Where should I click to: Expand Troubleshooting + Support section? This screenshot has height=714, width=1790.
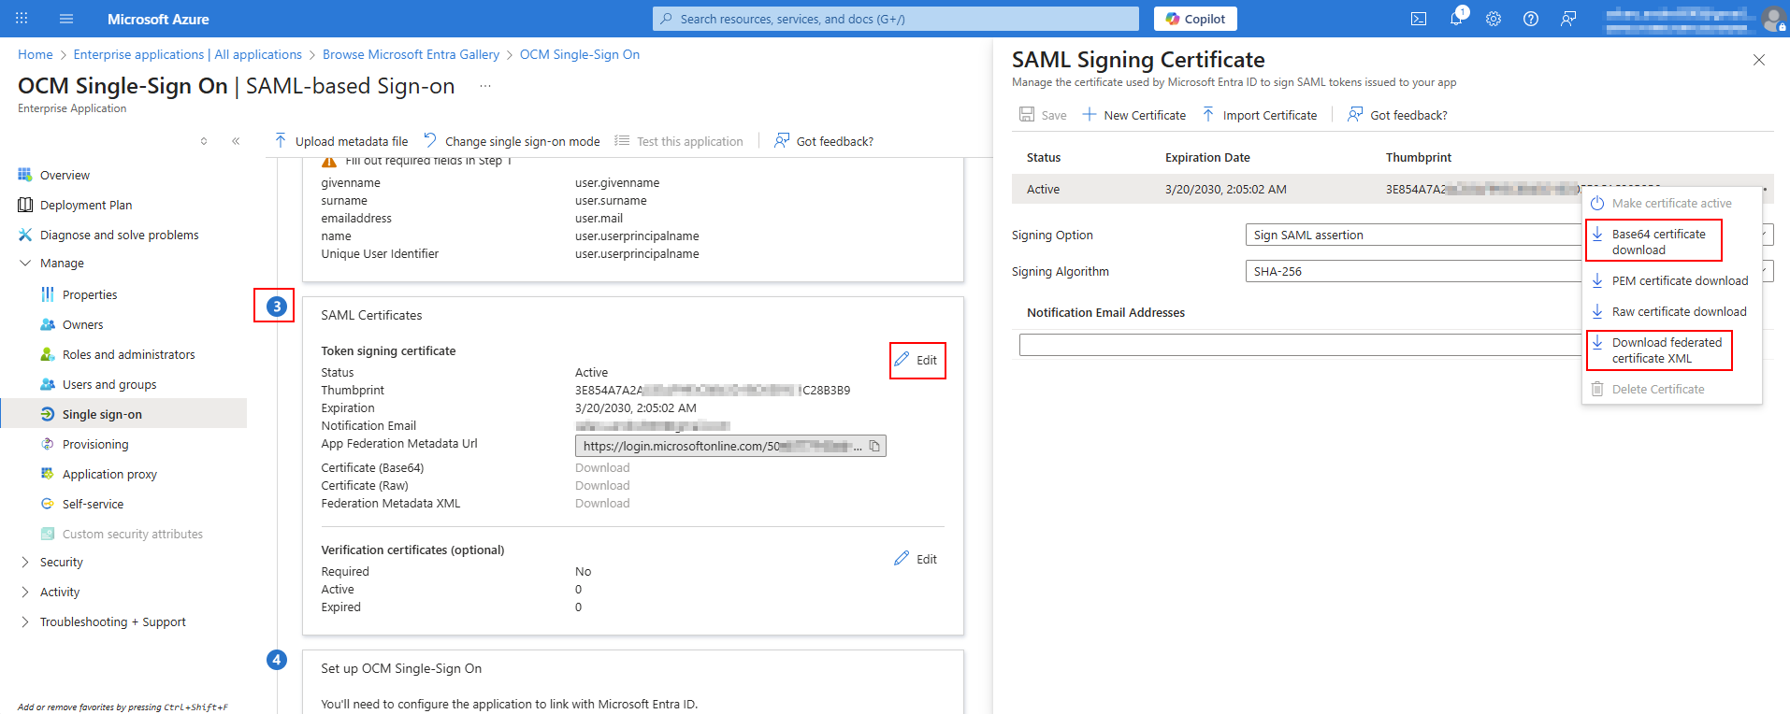[25, 621]
